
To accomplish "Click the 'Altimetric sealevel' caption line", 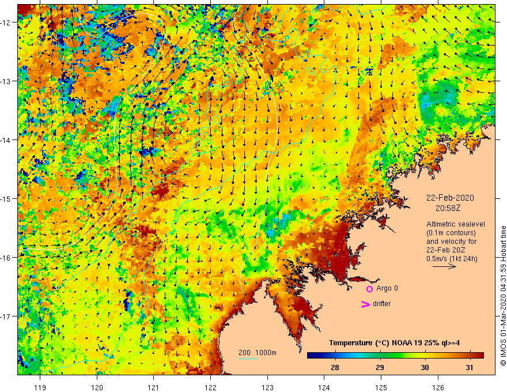I will [456, 224].
